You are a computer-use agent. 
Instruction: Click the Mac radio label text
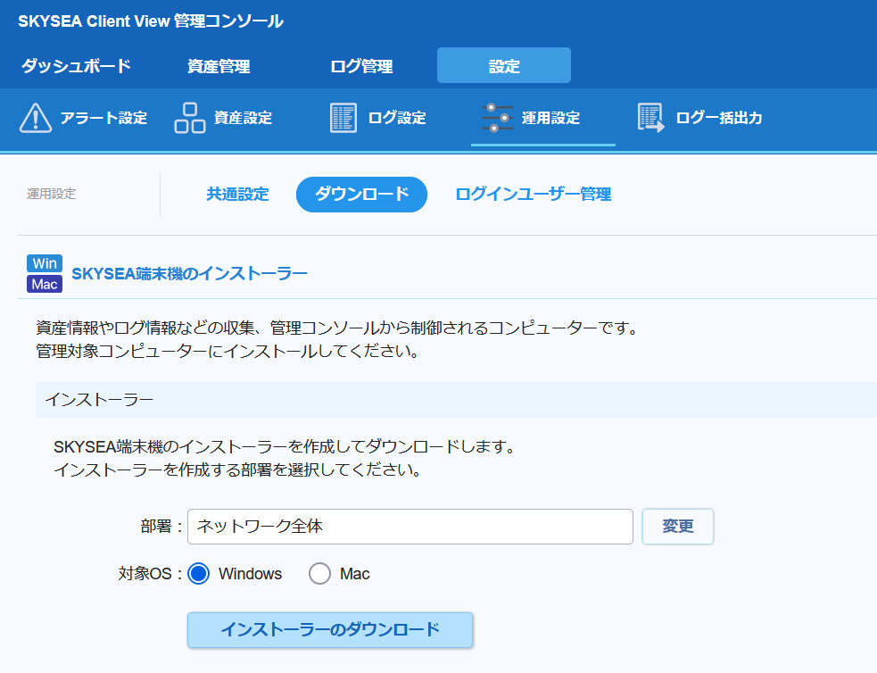coord(354,573)
